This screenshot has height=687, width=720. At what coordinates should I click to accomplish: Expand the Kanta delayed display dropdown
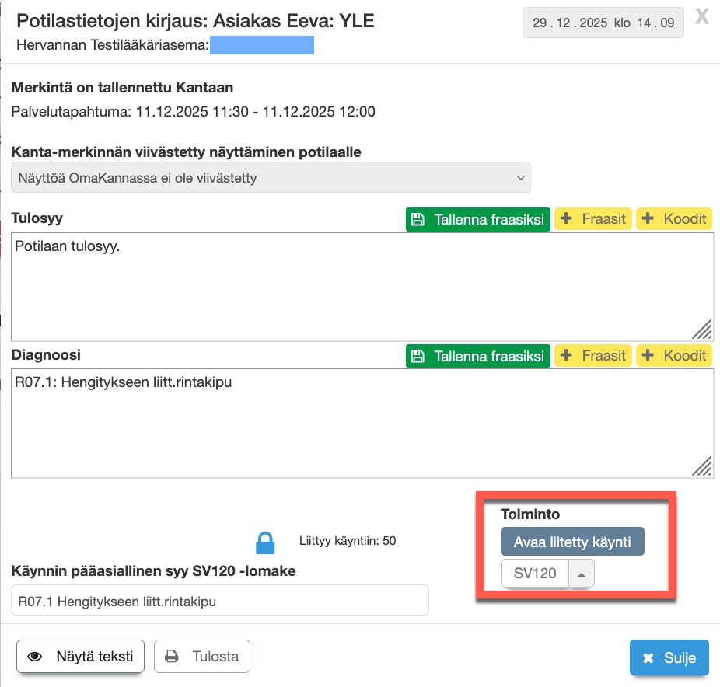point(271,178)
